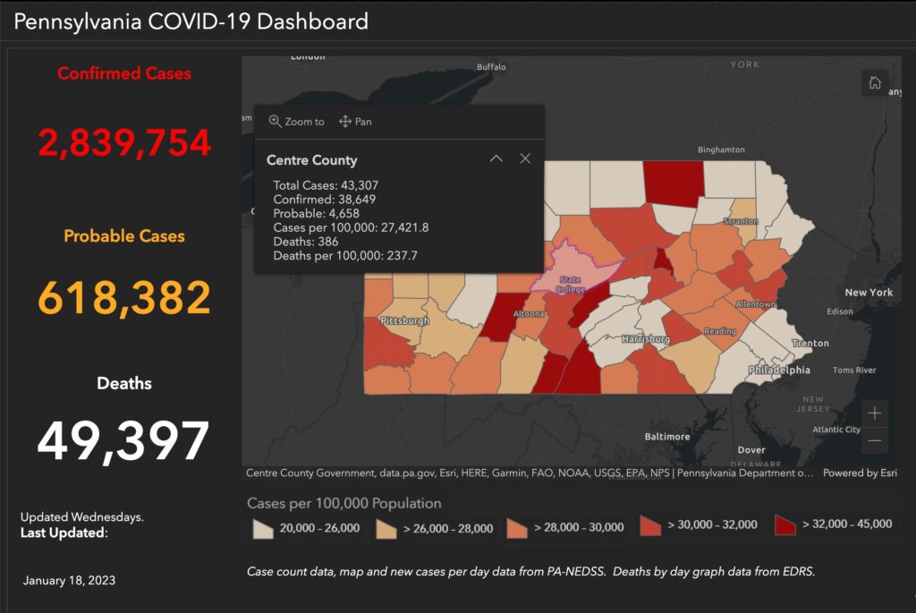The height and width of the screenshot is (613, 916).
Task: Click the Harrisburg label on map
Action: [x=646, y=339]
